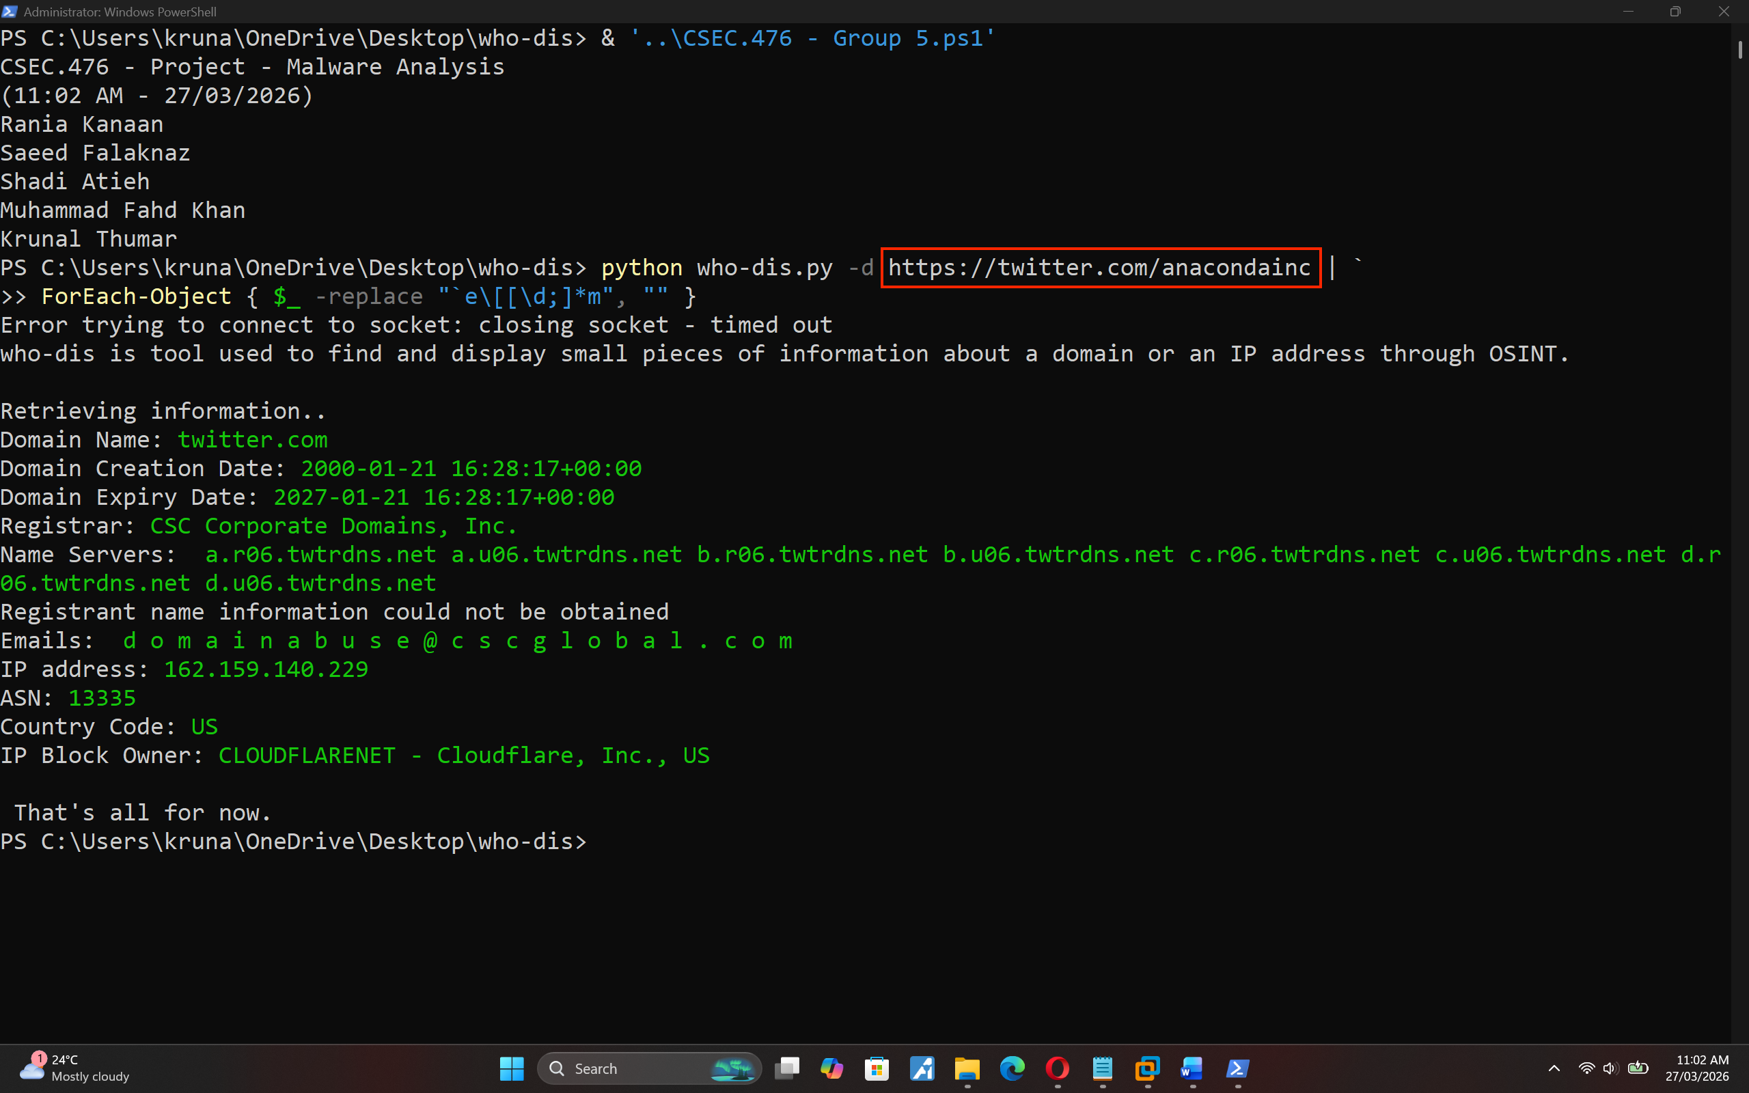Screen dimensions: 1749x1093
Task: Click the PowerShell taskbar icon
Action: [1237, 1068]
